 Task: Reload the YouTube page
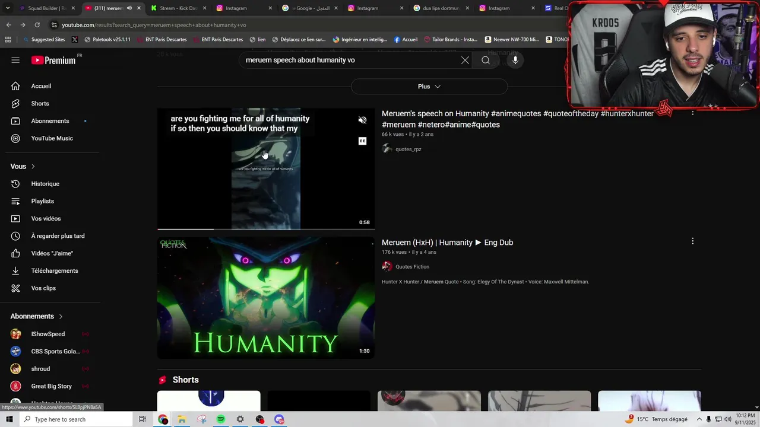coord(37,25)
